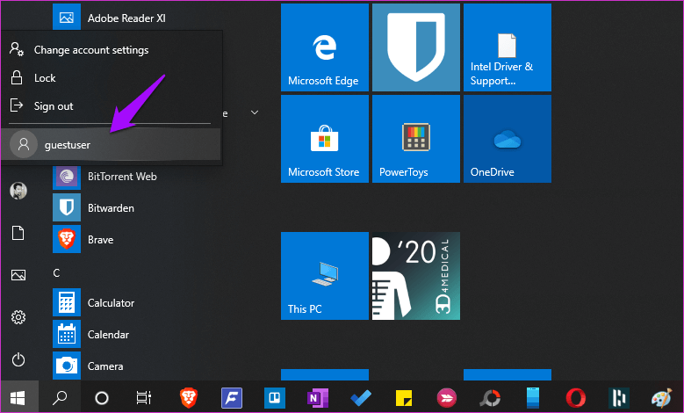Open the Microsoft Store tile
The width and height of the screenshot is (684, 413).
tap(325, 139)
